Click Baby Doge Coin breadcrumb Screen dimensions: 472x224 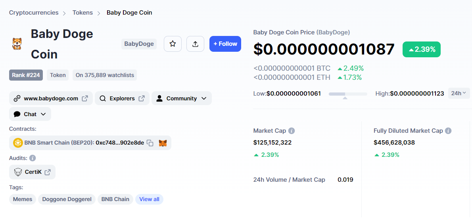(x=129, y=13)
